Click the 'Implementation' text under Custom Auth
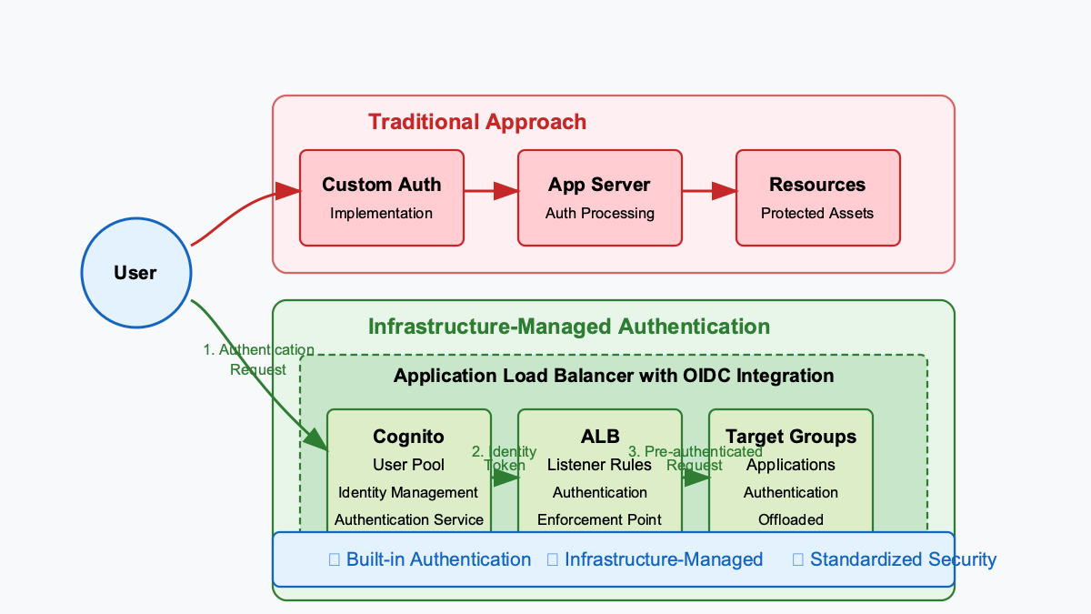The height and width of the screenshot is (614, 1091). 382,214
